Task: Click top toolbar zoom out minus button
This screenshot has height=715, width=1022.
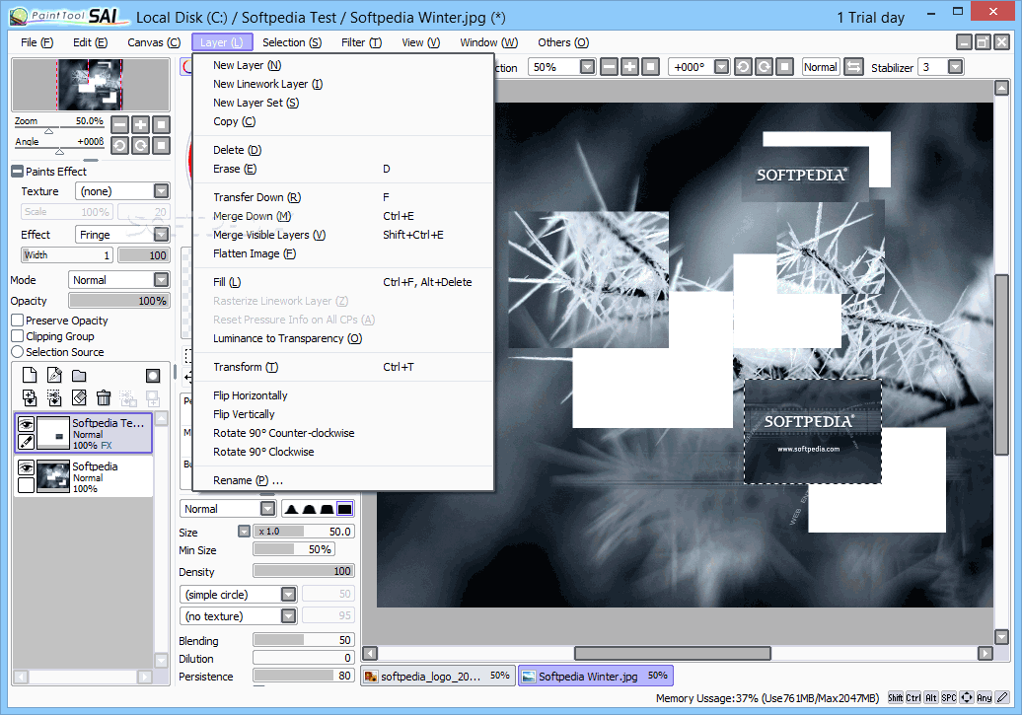Action: coord(609,67)
